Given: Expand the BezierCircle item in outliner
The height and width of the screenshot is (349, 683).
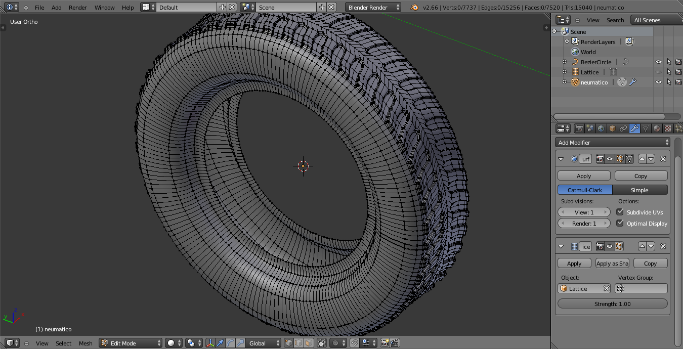Looking at the screenshot, I should [565, 62].
